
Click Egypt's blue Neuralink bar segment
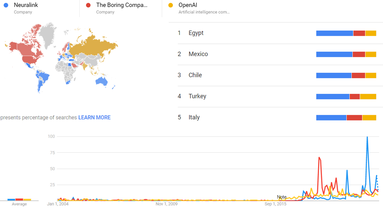point(334,33)
